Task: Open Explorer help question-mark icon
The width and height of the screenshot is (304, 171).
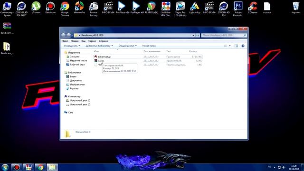Action: [x=243, y=46]
